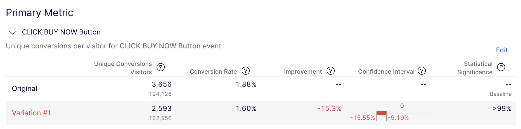Click the Conversion Rate column header
This screenshot has height=129, width=521.
[x=213, y=72]
